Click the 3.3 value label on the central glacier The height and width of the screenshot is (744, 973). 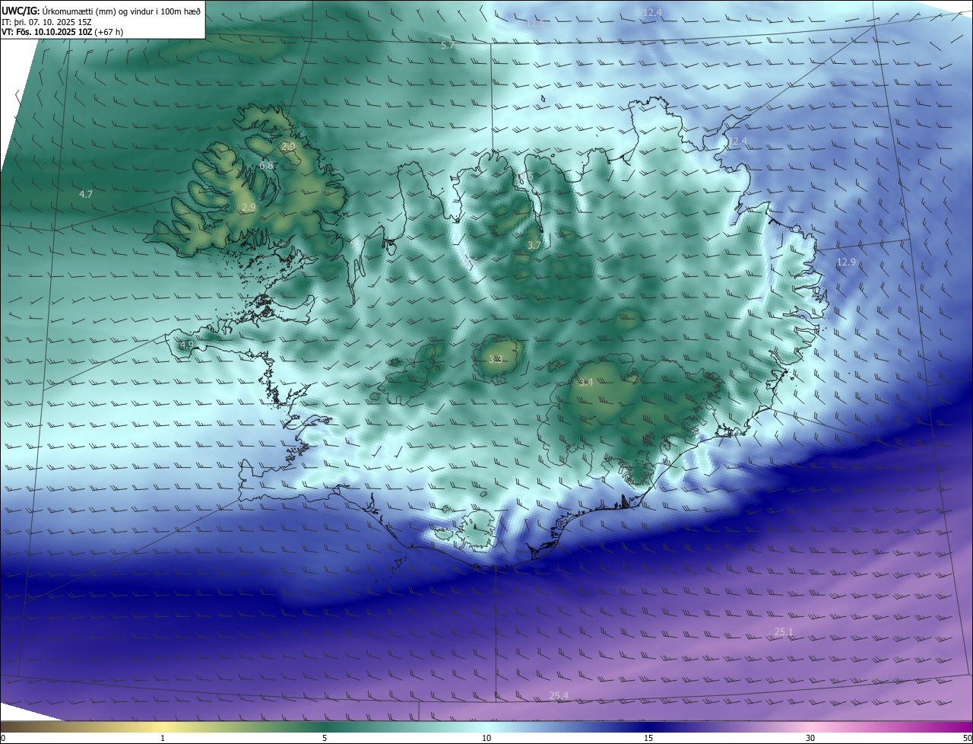tap(496, 359)
